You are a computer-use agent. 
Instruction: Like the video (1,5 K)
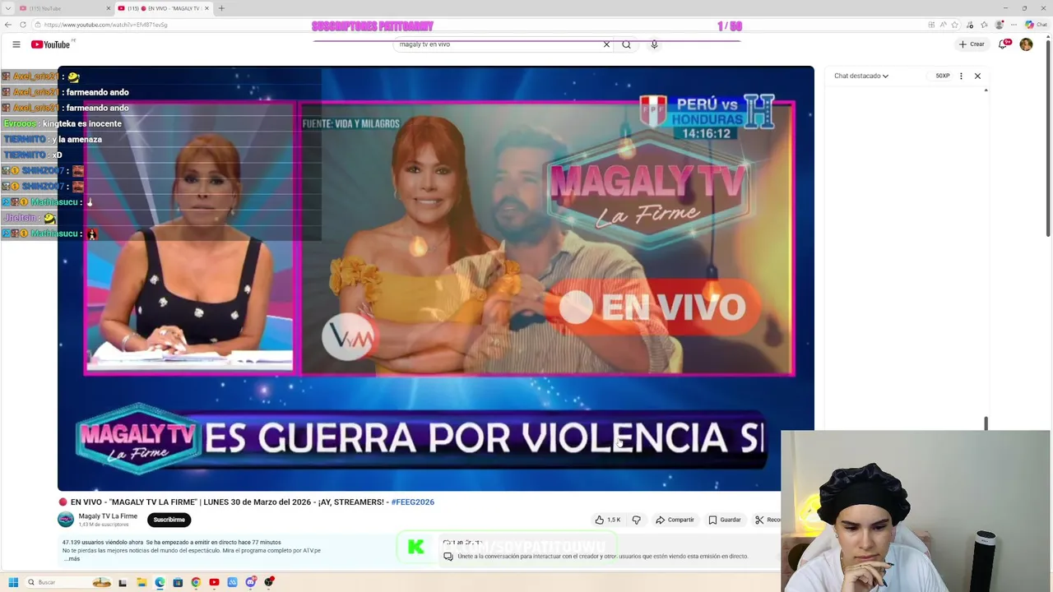click(x=608, y=520)
